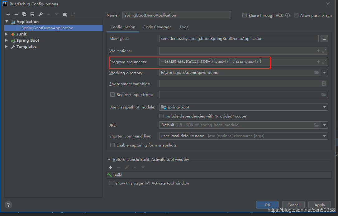The height and width of the screenshot is (216, 338).
Task: Expand the Program arguments field
Action: point(324,62)
